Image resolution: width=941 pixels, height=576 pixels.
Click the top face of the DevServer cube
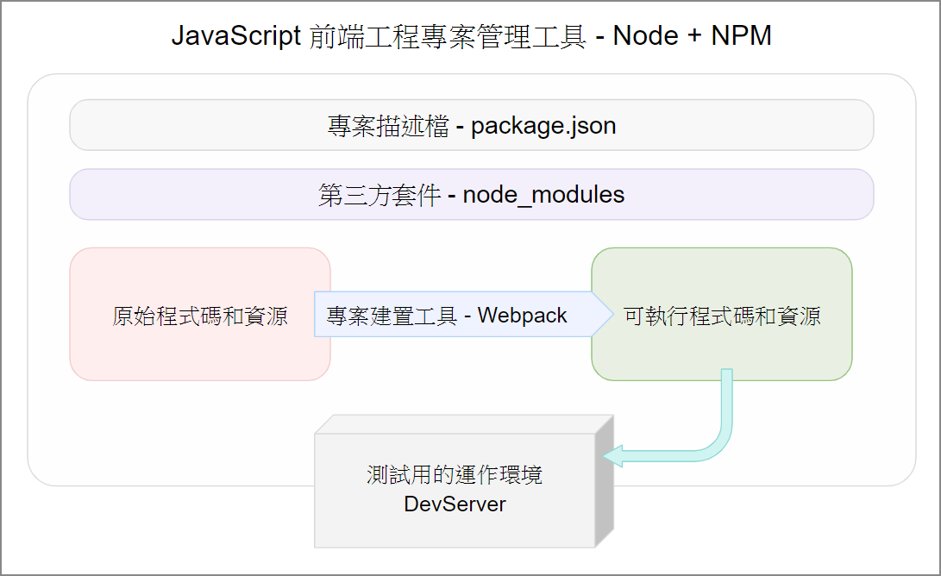(x=464, y=424)
